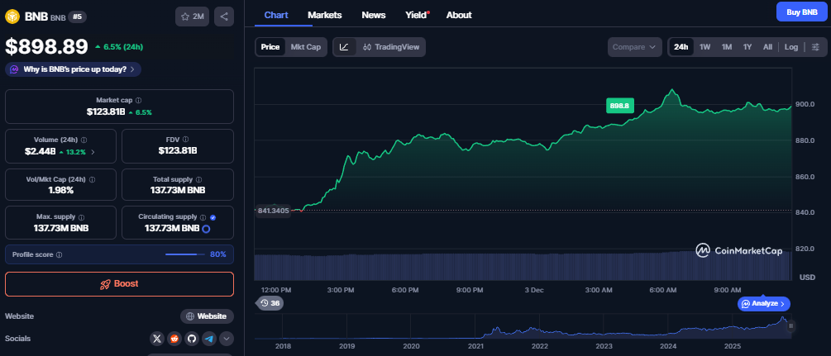Toggle Log scale on the chart
831x356 pixels.
[791, 47]
